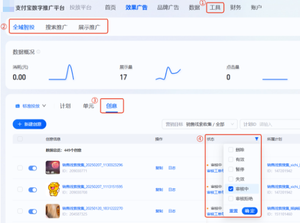300x223 pixels.
Task: Open the 账户 top menu
Action: tap(256, 7)
